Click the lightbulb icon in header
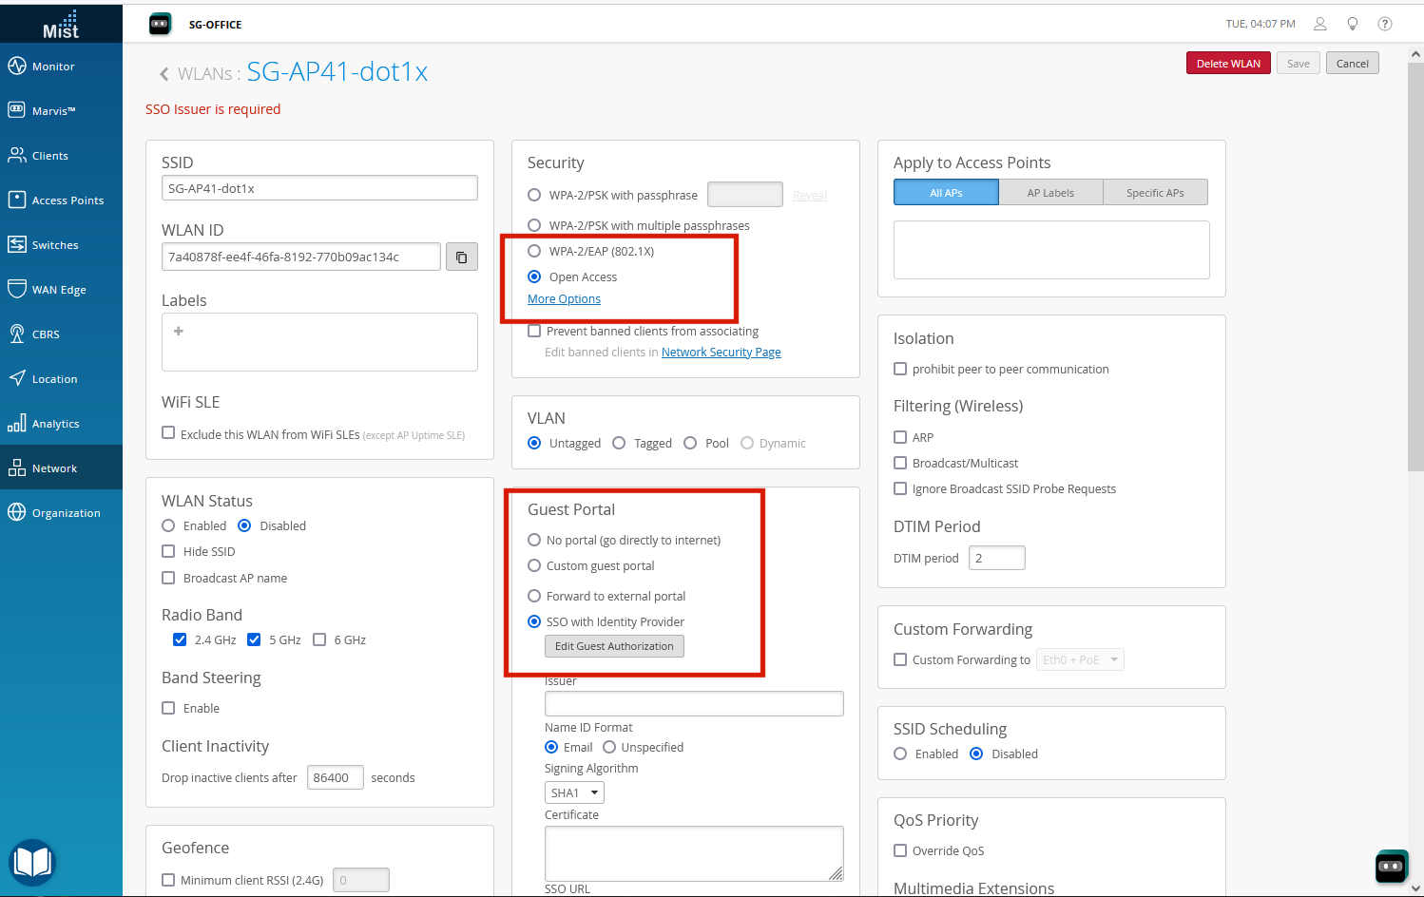This screenshot has width=1424, height=897. 1352,24
